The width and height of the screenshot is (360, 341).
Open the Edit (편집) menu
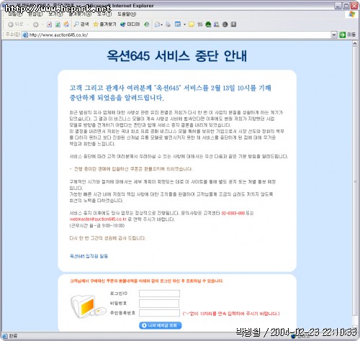point(35,14)
